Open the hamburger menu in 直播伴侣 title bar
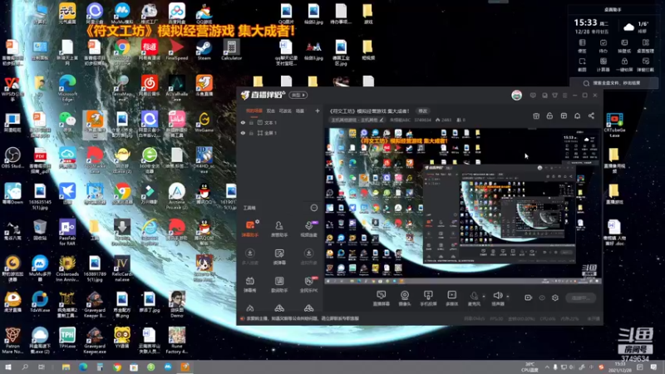 point(564,96)
